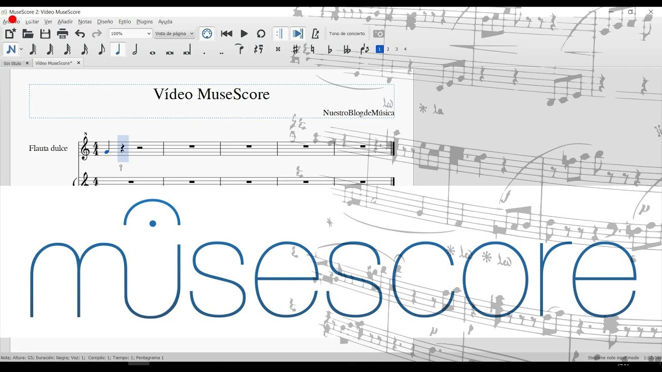Select the score title Vídeo MuseScore
The image size is (662, 372).
[x=212, y=95]
